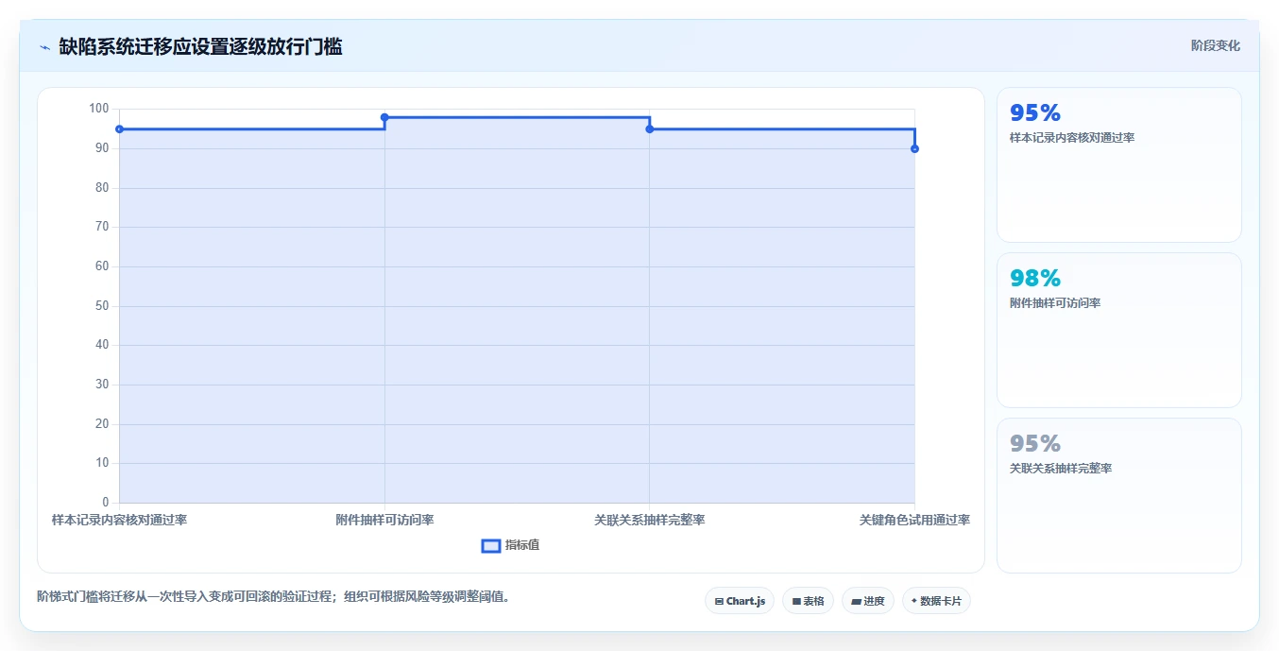
Task: Click the data point for 关联关系抽样完整率
Action: click(x=650, y=128)
